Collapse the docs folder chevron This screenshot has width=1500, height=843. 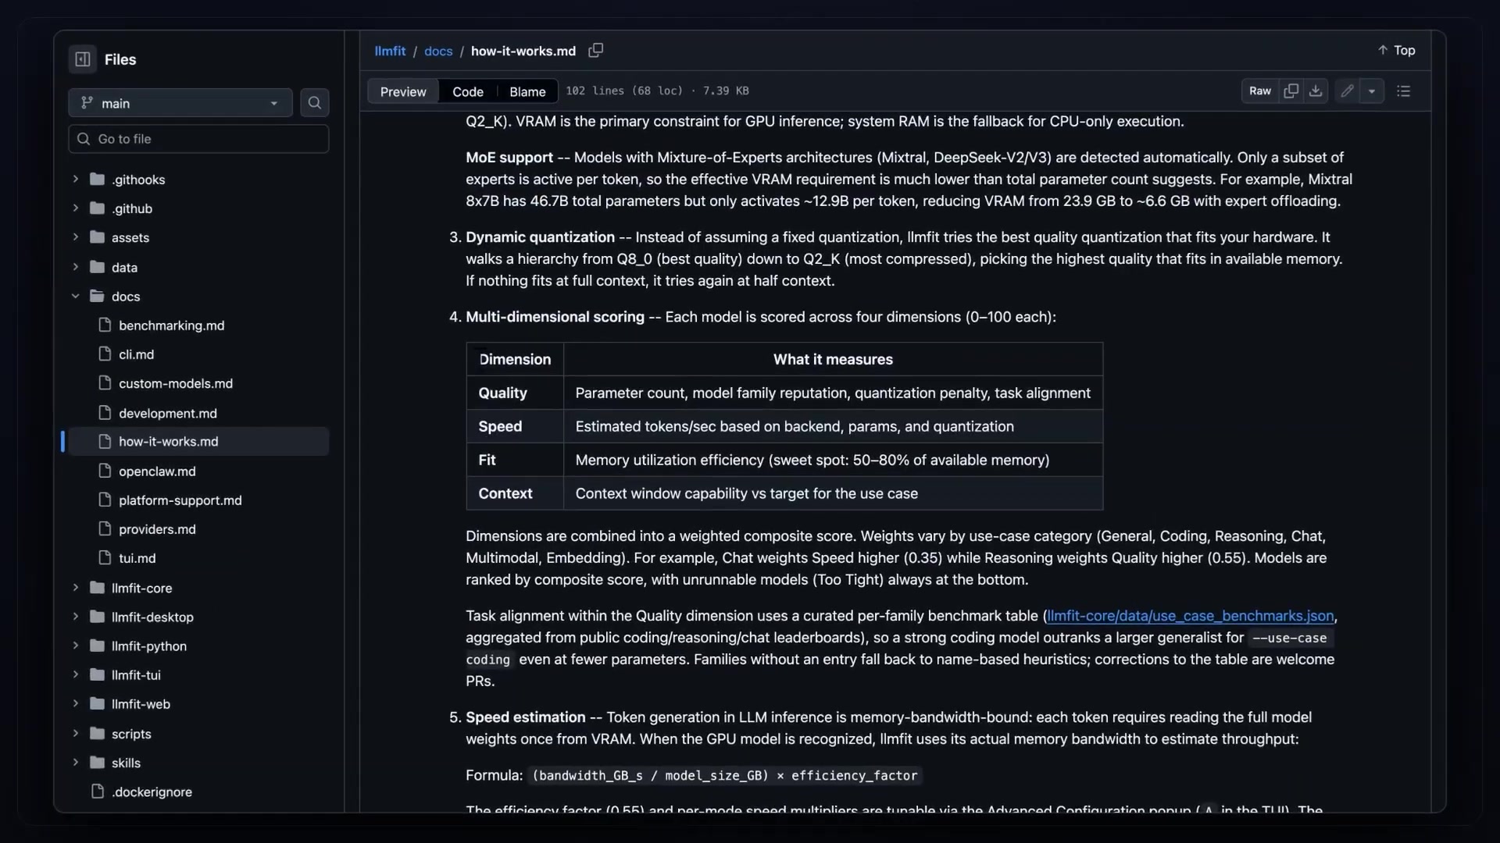point(76,297)
